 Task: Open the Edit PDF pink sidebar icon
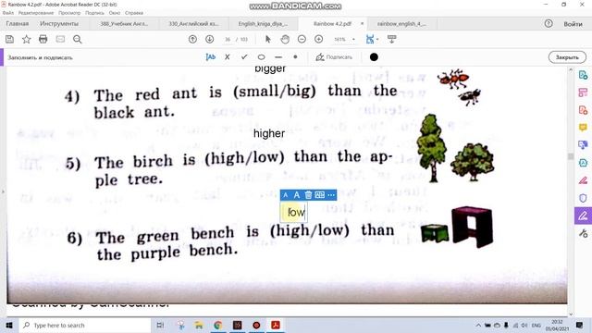click(x=583, y=92)
